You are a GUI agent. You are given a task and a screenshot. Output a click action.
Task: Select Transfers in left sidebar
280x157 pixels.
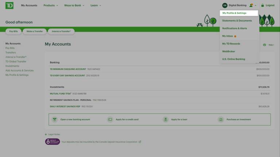click(11, 52)
